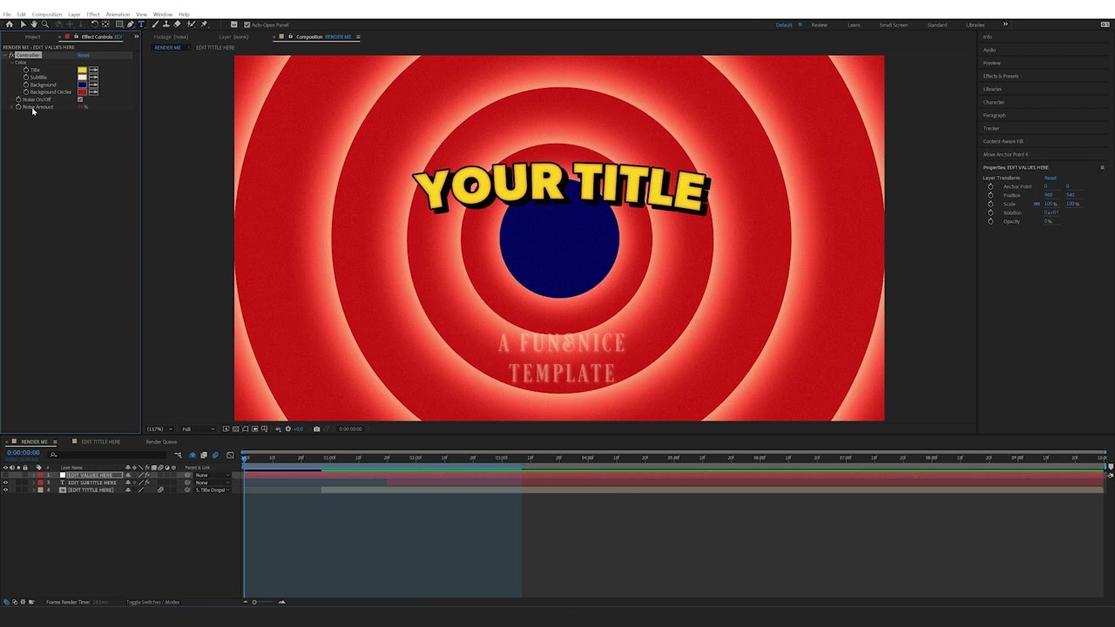Hide the [EDIT TITTLE HERE] layer
1115x627 pixels.
click(x=5, y=490)
